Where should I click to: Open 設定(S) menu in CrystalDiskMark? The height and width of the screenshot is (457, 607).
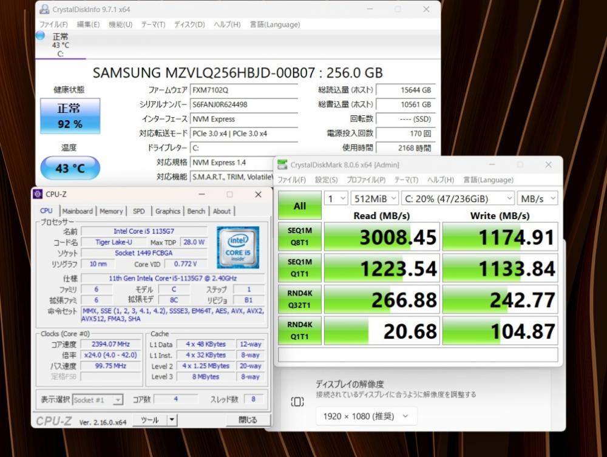coord(326,180)
